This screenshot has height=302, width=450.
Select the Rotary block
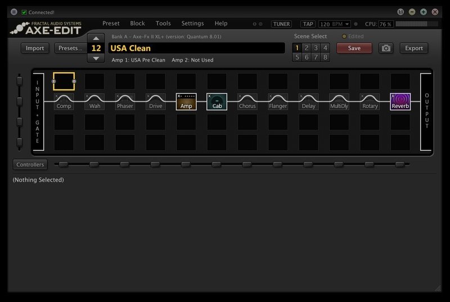pos(370,102)
